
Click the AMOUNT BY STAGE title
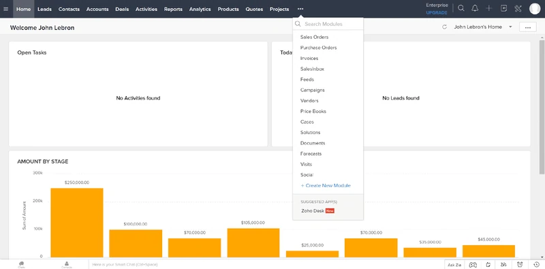pos(43,161)
